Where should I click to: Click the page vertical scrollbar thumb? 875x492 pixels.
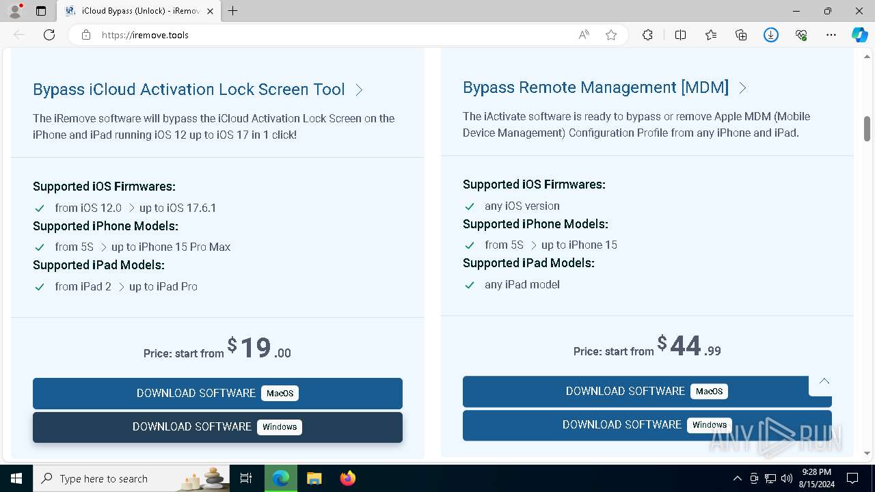(x=867, y=128)
